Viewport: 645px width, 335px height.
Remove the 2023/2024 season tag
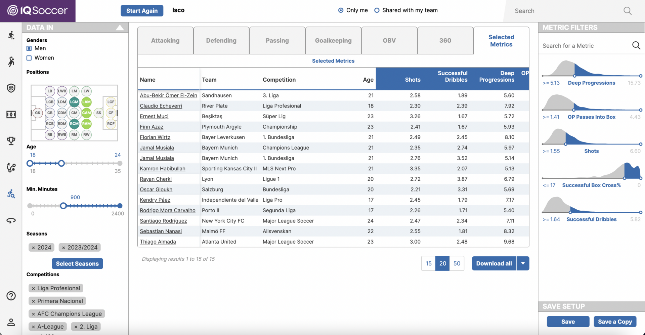click(x=63, y=248)
